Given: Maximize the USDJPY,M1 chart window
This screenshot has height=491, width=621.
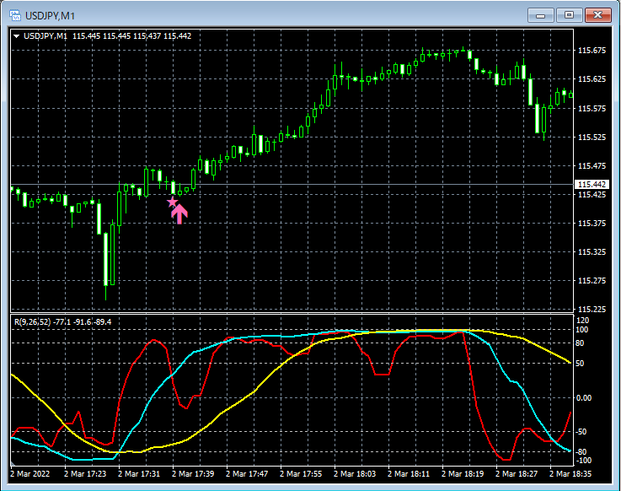Looking at the screenshot, I should pos(569,15).
